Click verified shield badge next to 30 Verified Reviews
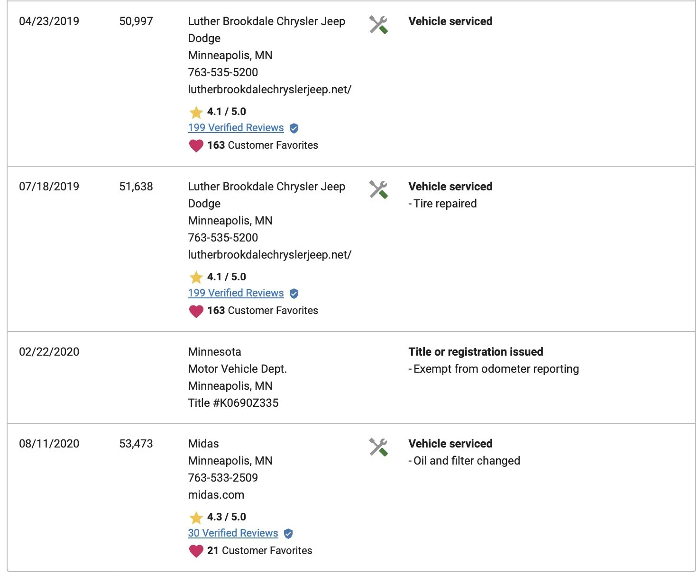The height and width of the screenshot is (573, 698). 288,534
